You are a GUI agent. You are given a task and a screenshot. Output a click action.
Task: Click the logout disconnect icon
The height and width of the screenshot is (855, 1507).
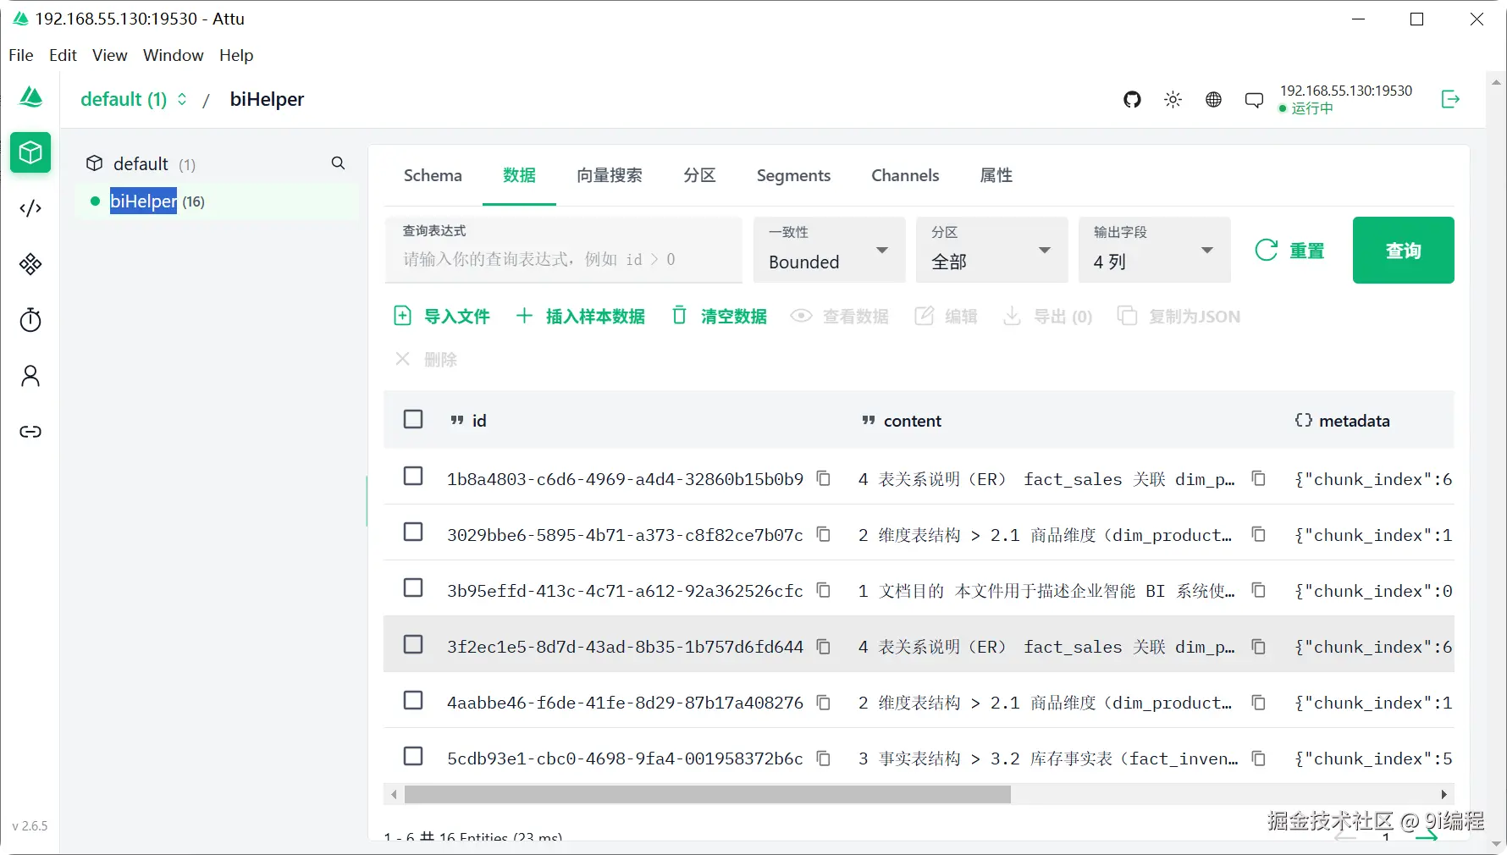coord(1450,99)
